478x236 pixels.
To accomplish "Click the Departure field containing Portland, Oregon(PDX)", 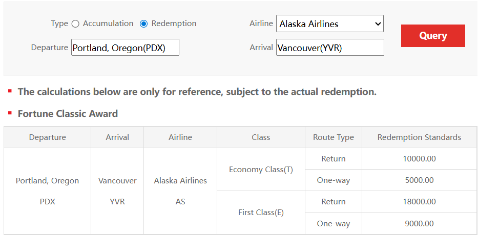I will [x=125, y=48].
